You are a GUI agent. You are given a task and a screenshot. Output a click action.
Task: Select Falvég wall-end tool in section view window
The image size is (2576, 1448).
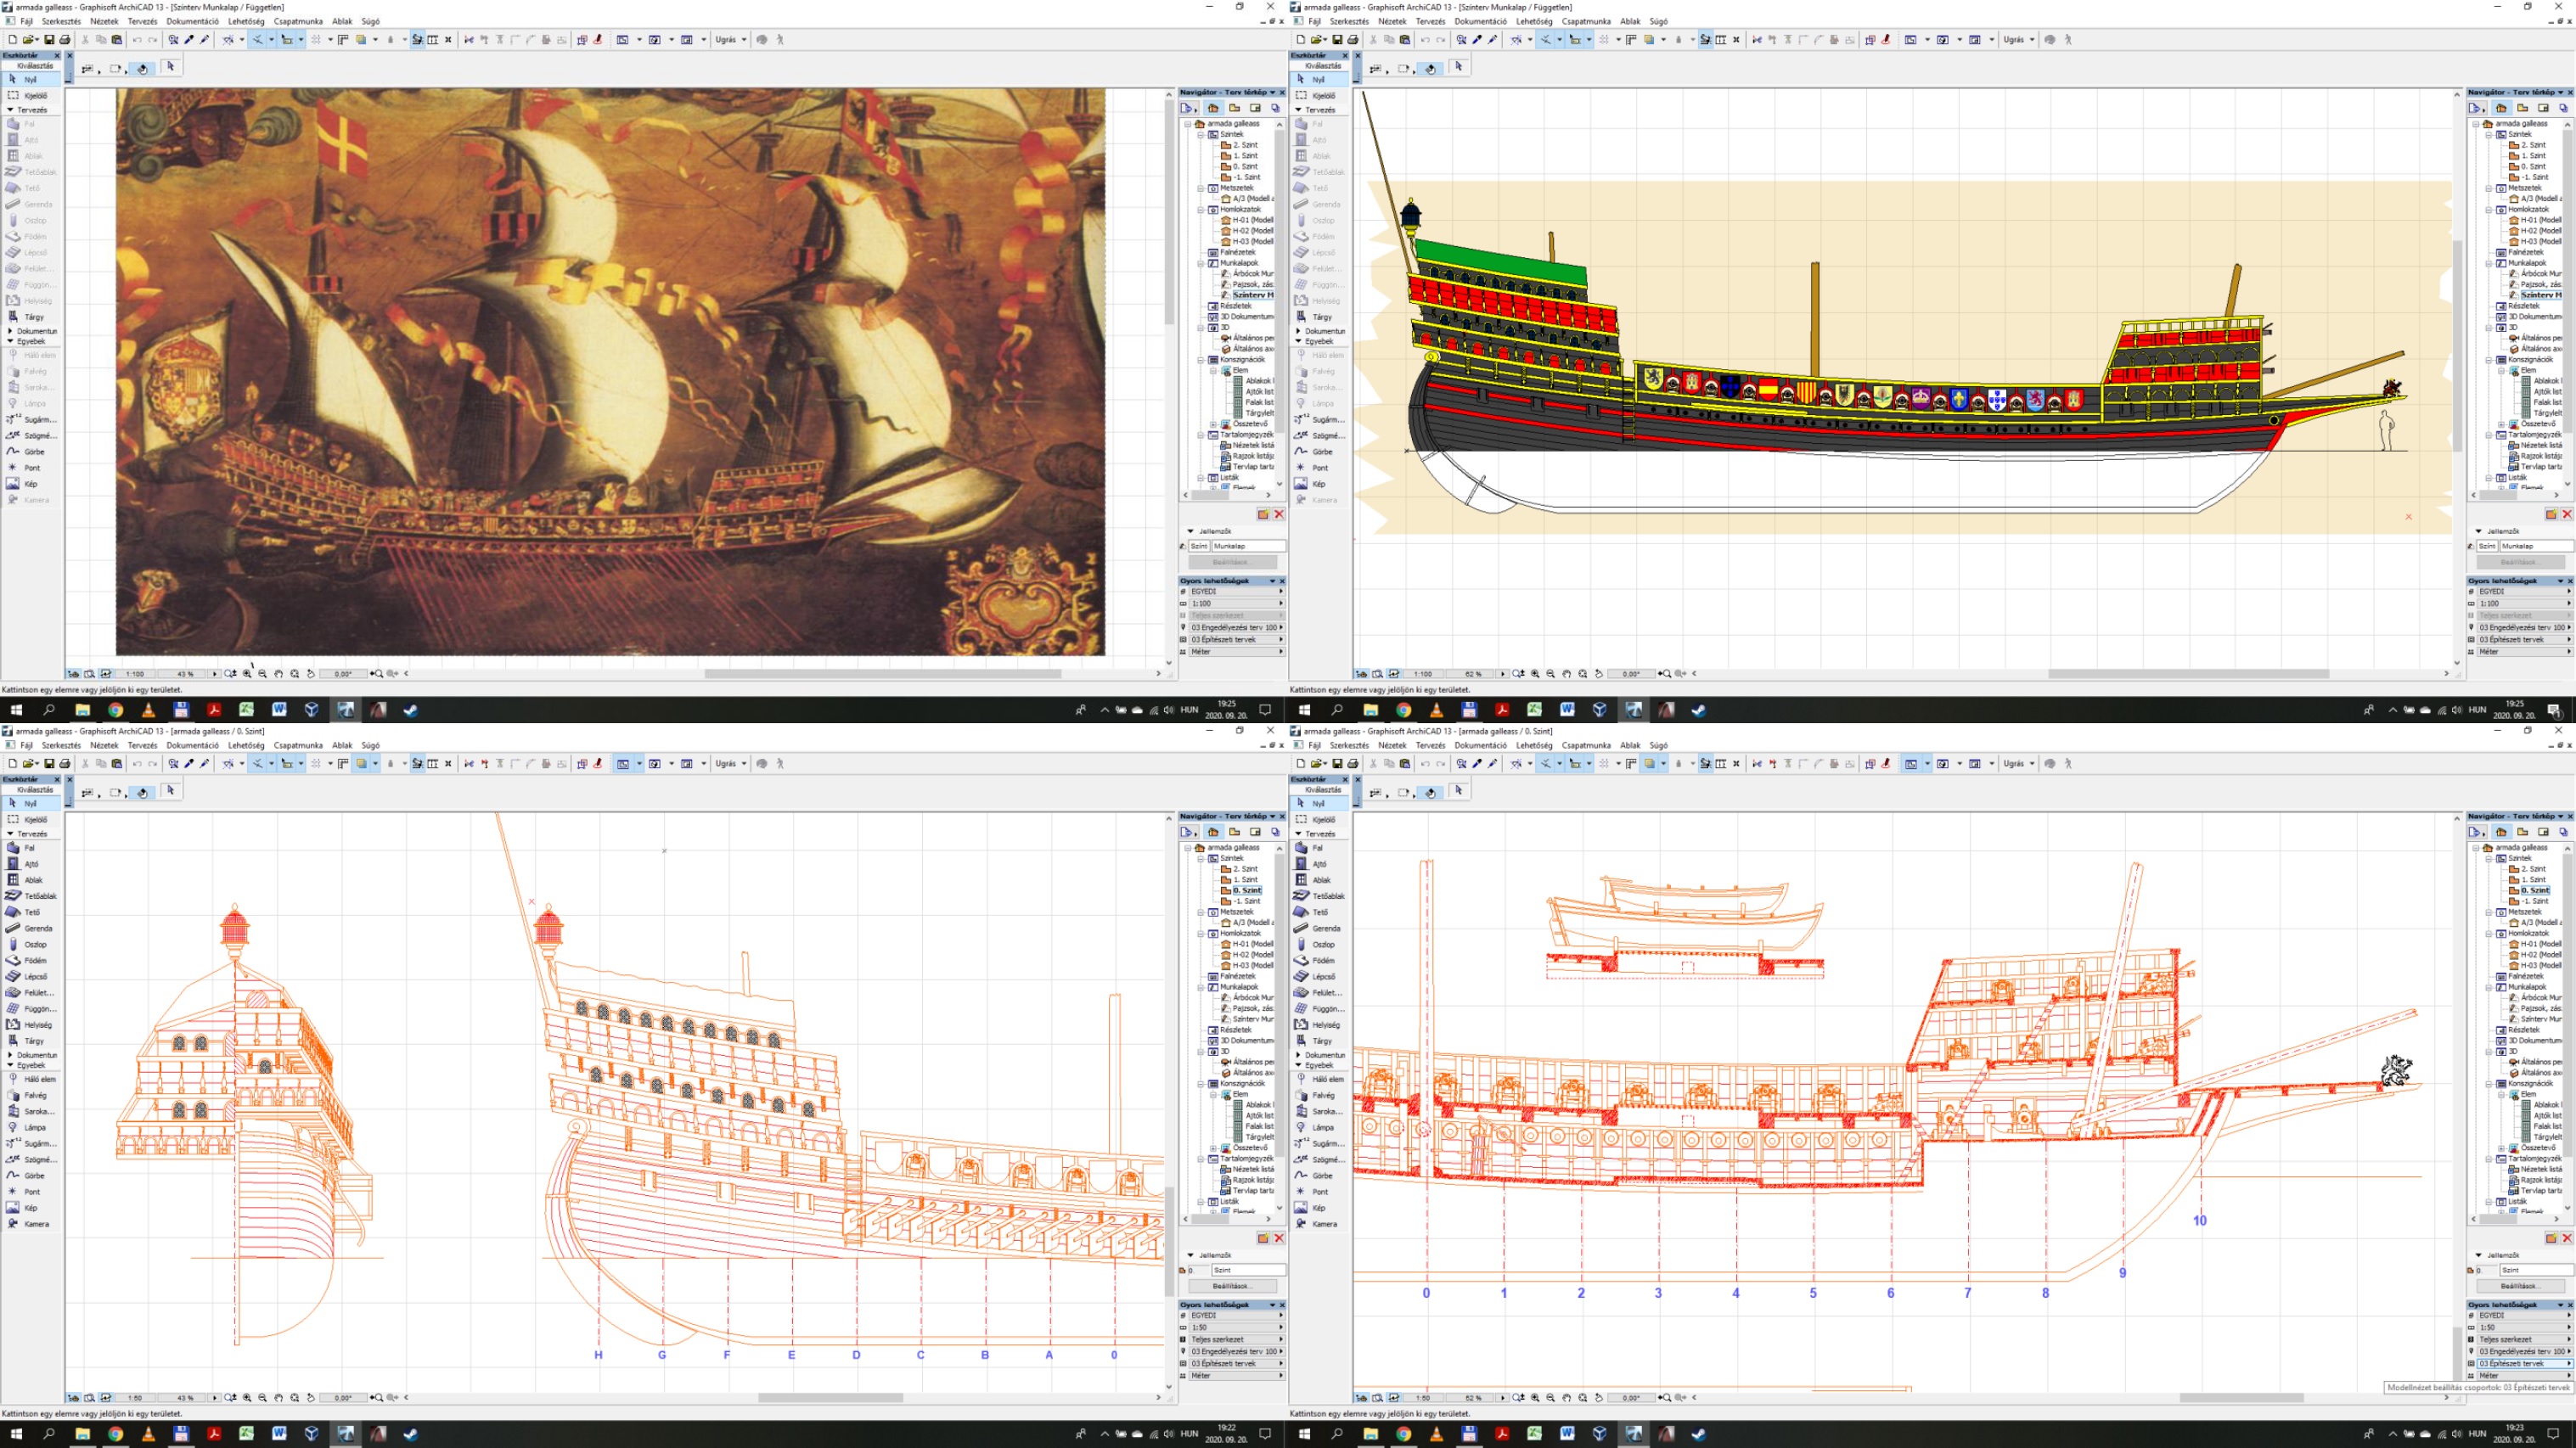click(x=1318, y=1095)
